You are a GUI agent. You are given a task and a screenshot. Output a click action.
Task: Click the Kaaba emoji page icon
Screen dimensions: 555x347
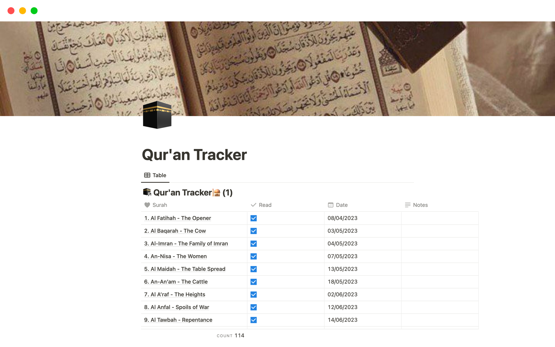(x=157, y=115)
